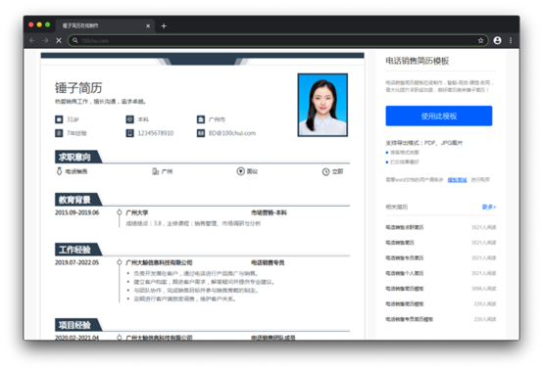The image size is (543, 371).
Task: Go back with the browser back arrow
Action: pos(32,40)
